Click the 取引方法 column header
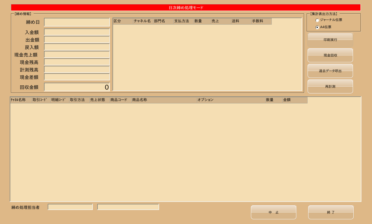 (x=79, y=100)
